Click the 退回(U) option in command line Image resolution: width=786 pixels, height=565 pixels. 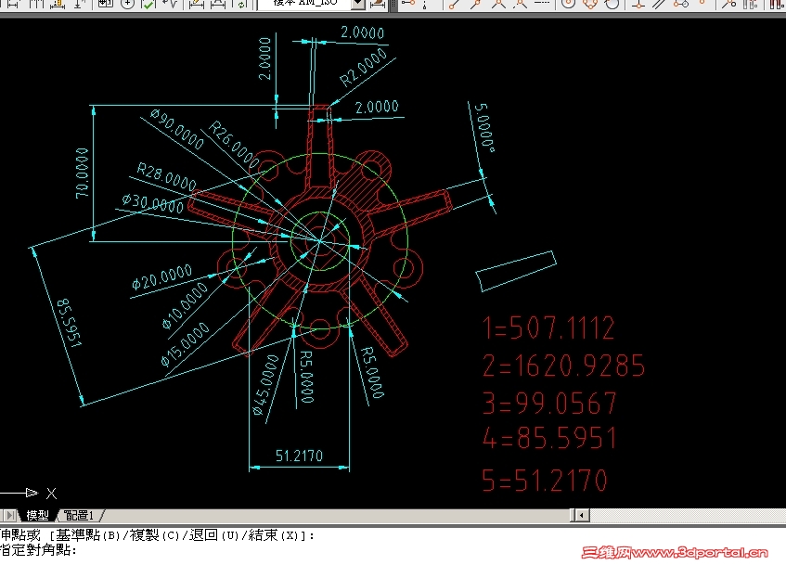214,535
